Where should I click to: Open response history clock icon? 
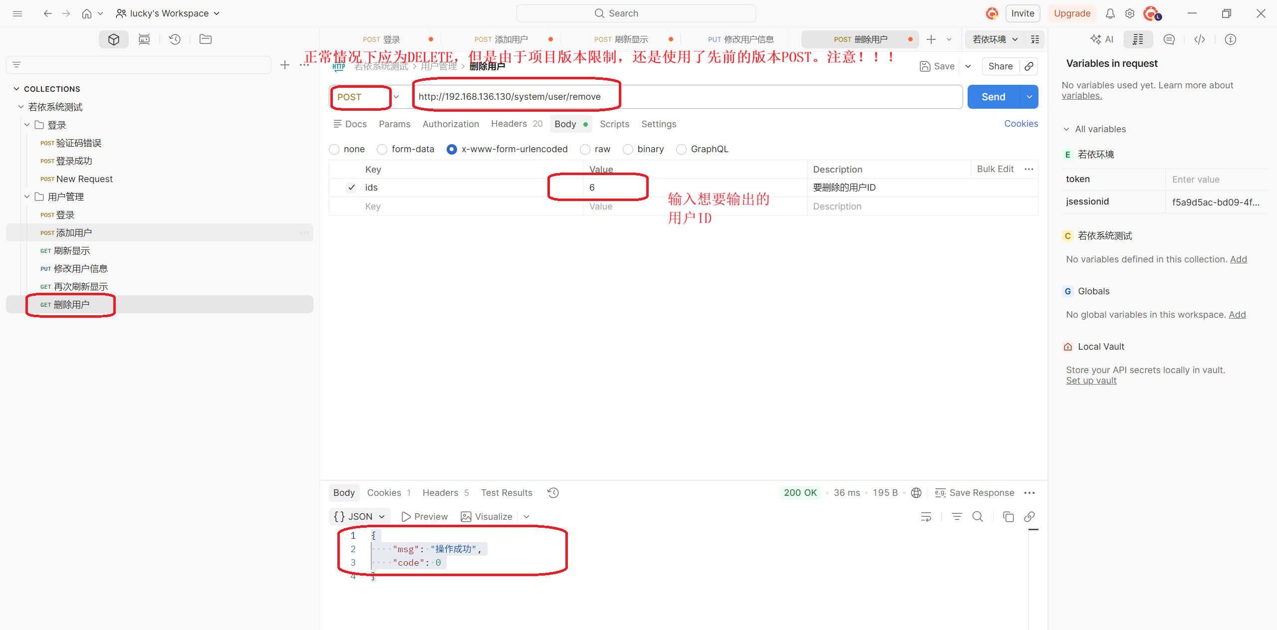553,493
